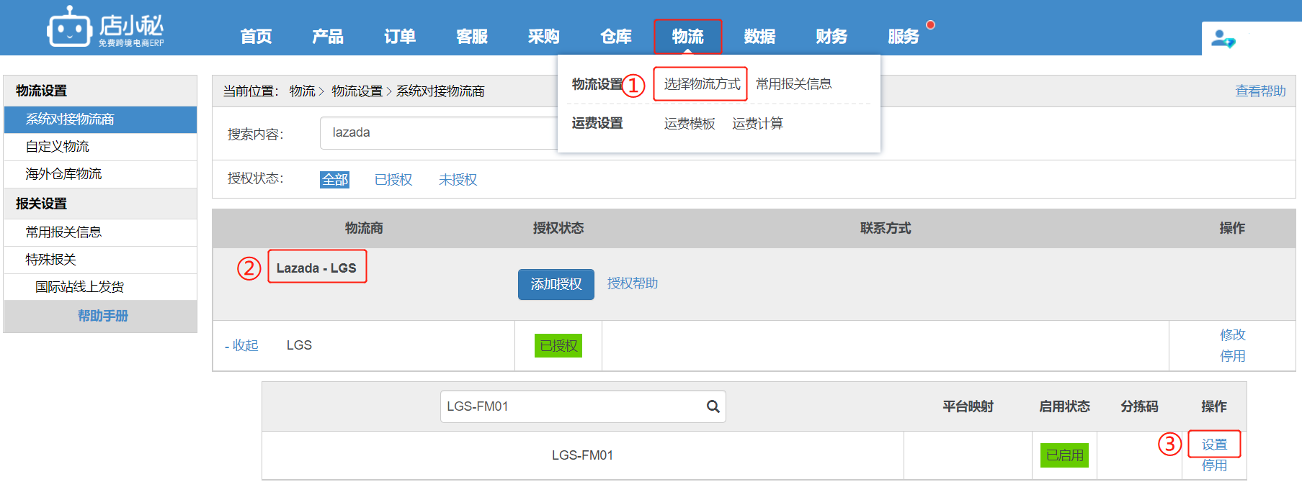Open the 物流 menu
The image size is (1302, 487).
point(688,37)
